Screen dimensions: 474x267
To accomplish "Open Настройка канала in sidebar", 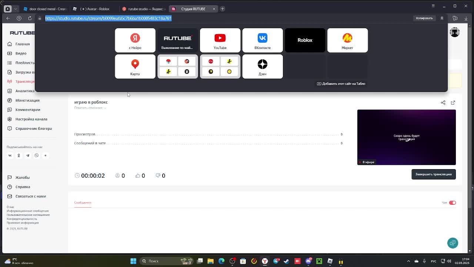I will pyautogui.click(x=31, y=119).
